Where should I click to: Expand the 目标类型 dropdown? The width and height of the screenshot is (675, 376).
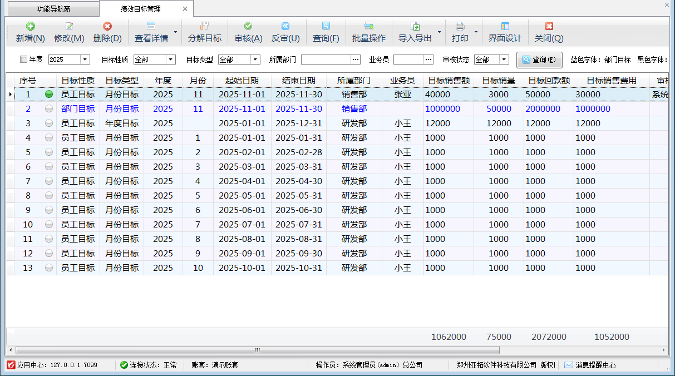(x=255, y=60)
